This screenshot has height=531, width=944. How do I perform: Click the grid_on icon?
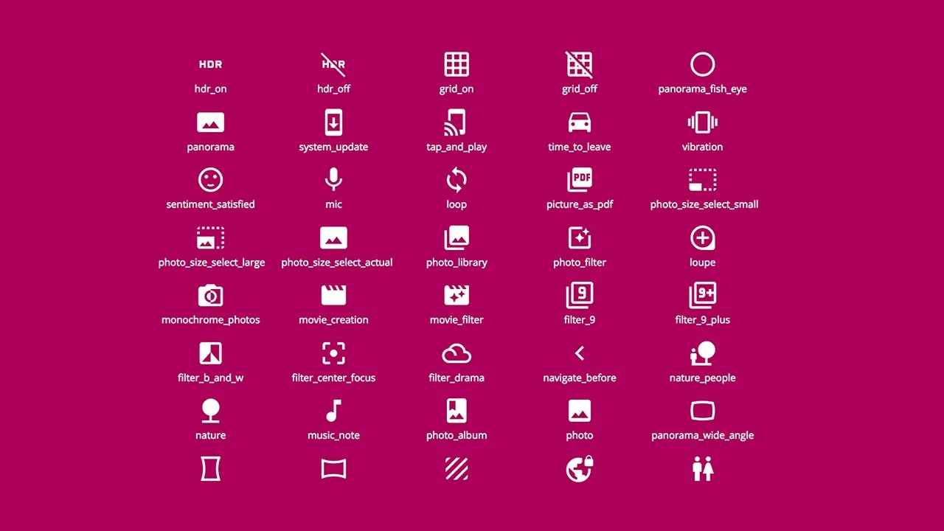point(457,64)
